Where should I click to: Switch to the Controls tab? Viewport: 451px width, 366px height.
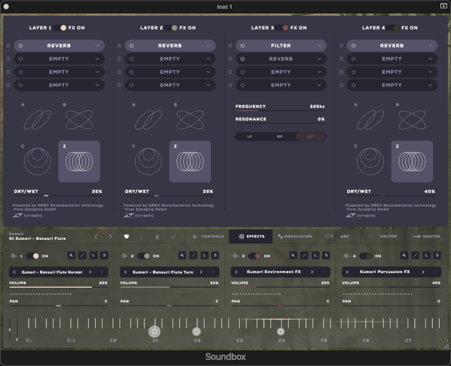tap(207, 236)
